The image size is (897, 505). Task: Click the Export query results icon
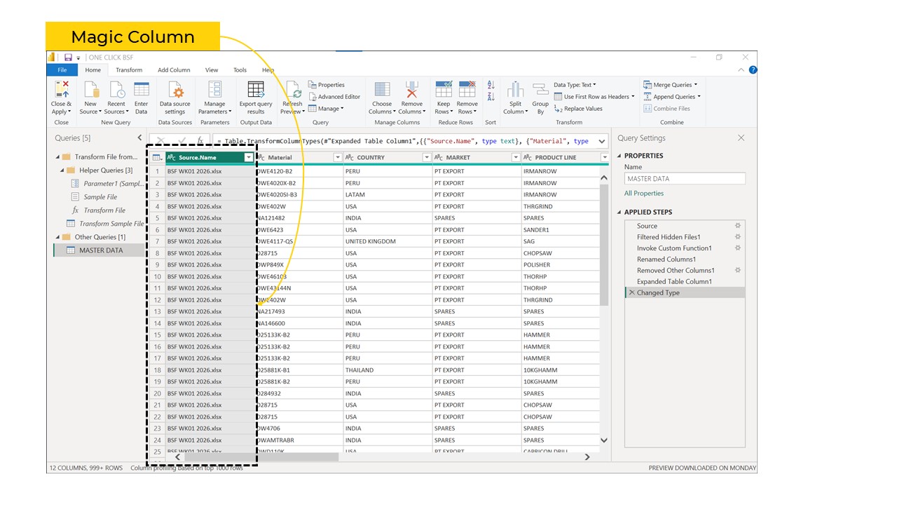[x=256, y=90]
